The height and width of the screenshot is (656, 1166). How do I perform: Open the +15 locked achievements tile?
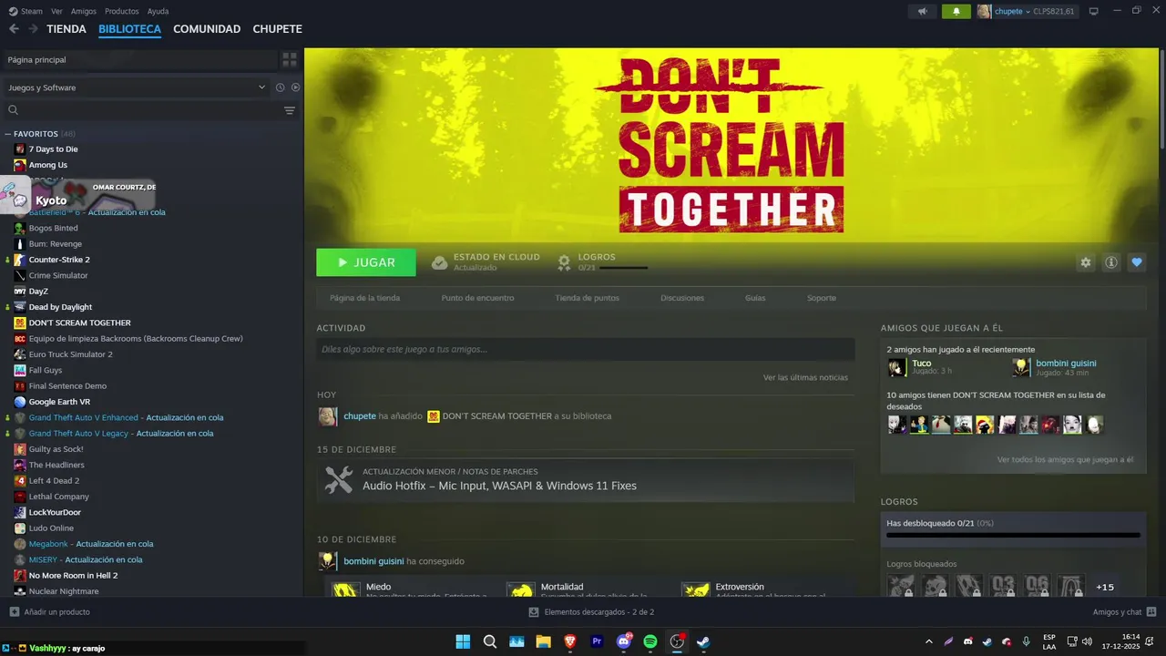click(x=1105, y=587)
